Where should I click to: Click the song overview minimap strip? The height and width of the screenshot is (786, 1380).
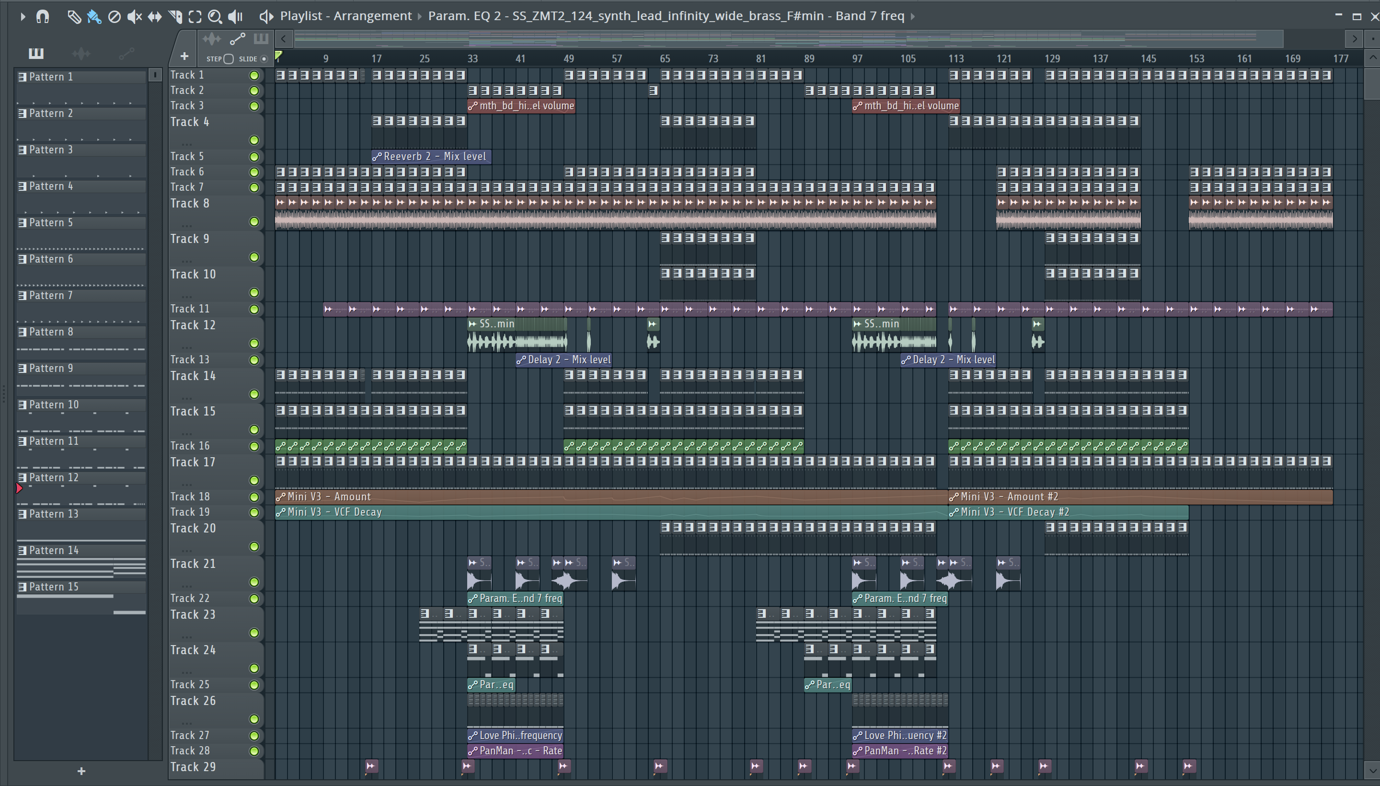(x=789, y=39)
